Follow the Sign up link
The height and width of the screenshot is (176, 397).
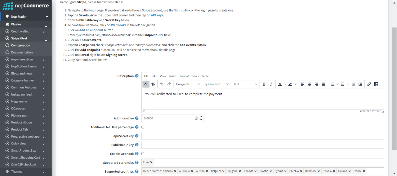click(179, 10)
